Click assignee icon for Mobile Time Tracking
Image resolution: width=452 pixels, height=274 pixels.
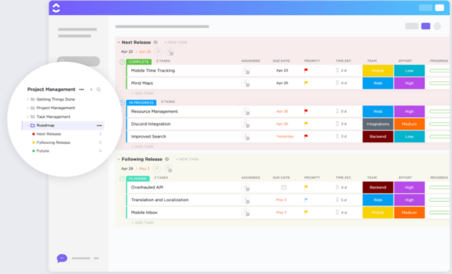coord(245,71)
